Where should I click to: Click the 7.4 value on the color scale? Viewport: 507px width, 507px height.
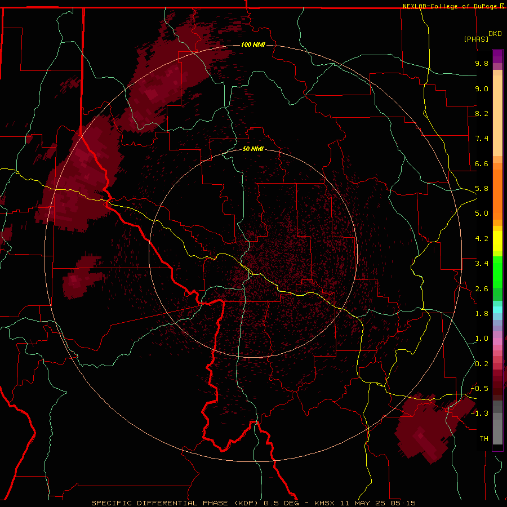(482, 139)
